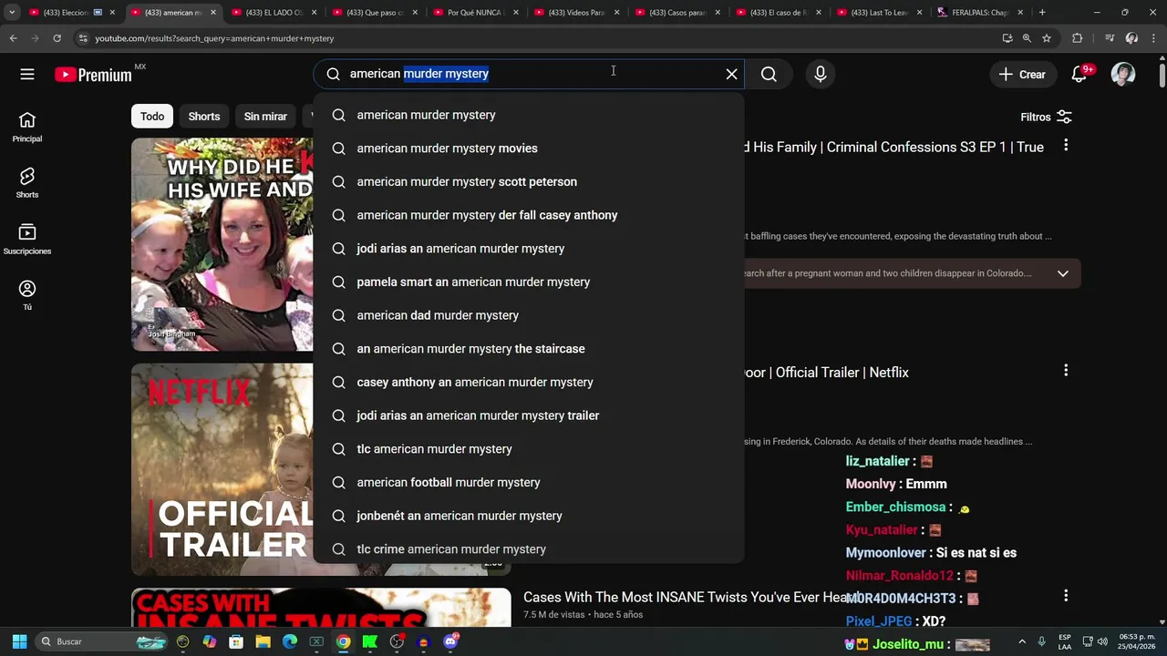
Task: Open the Filtros panel
Action: 1046,117
